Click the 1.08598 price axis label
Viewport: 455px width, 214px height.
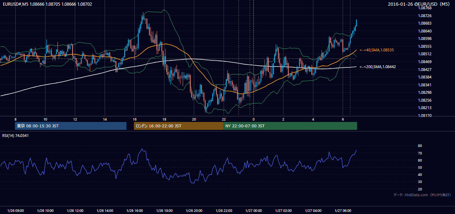coord(425,39)
